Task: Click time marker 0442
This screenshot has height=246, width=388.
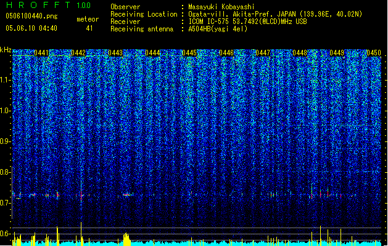Action: tap(78, 53)
